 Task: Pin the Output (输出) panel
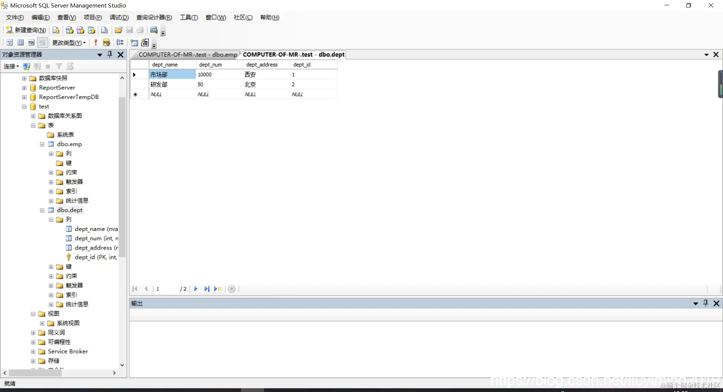coord(706,303)
